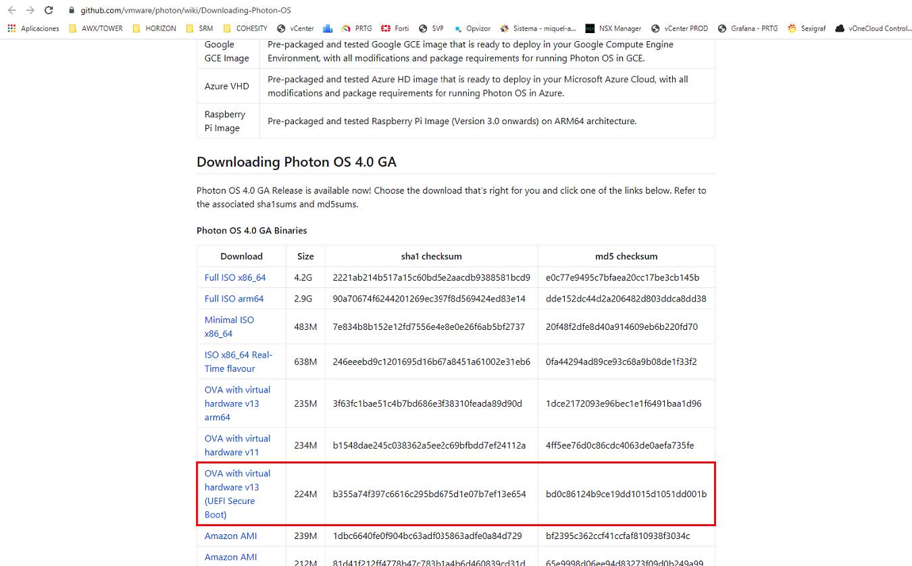This screenshot has height=566, width=912.
Task: Open the SVP bookmark
Action: [431, 28]
